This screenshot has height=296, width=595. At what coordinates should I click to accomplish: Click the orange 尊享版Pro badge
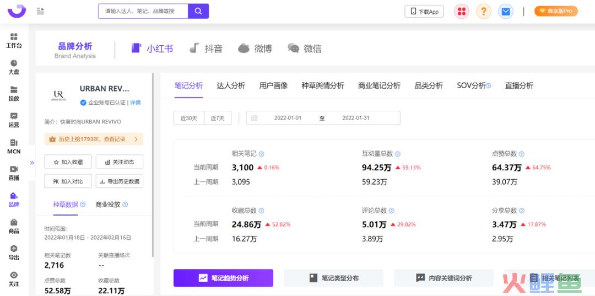click(x=556, y=12)
